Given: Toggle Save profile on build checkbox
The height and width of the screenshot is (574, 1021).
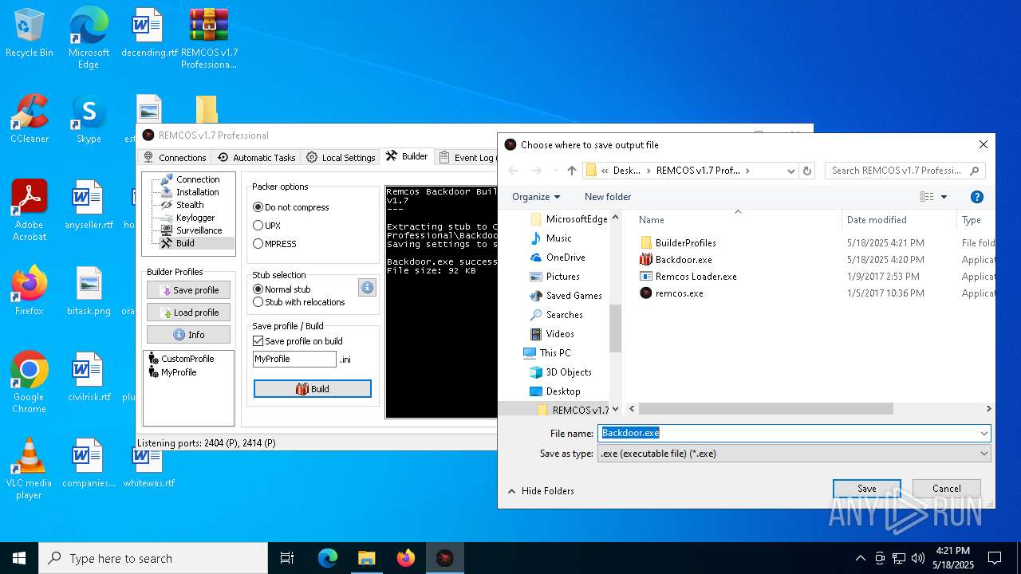Looking at the screenshot, I should click(x=298, y=341).
